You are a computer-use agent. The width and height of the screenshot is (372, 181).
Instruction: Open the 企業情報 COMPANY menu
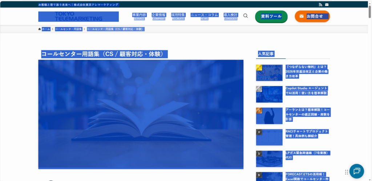coord(158,16)
